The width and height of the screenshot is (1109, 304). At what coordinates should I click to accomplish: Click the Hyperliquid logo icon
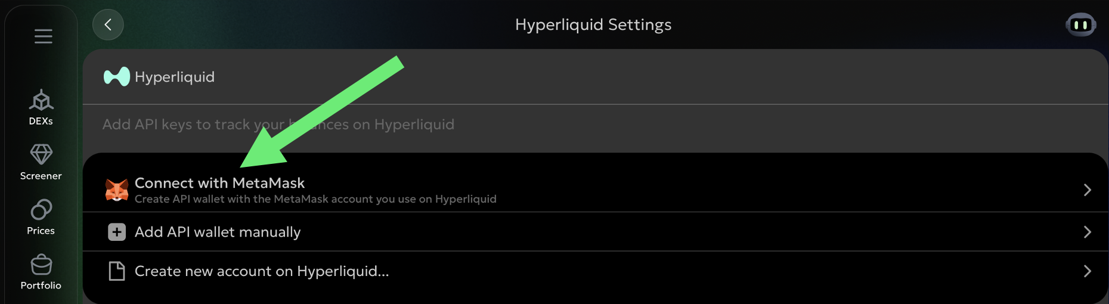click(116, 77)
